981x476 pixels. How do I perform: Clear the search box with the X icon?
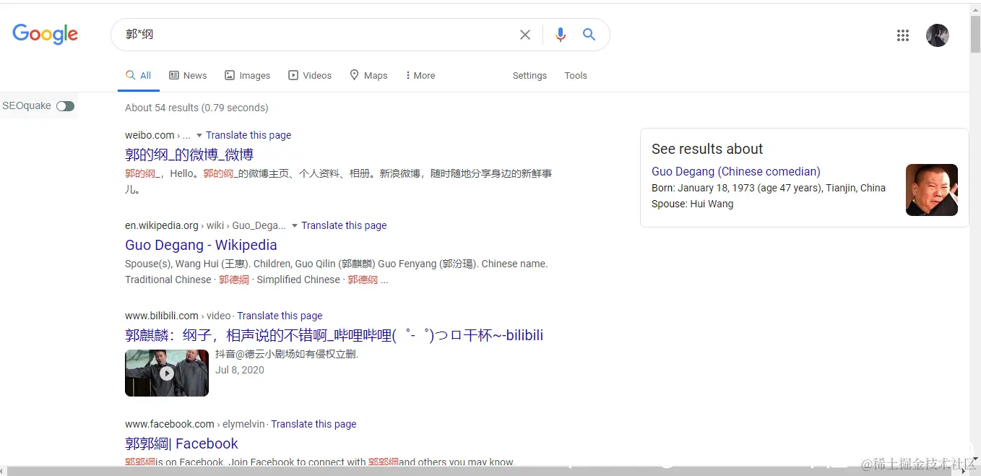[525, 34]
